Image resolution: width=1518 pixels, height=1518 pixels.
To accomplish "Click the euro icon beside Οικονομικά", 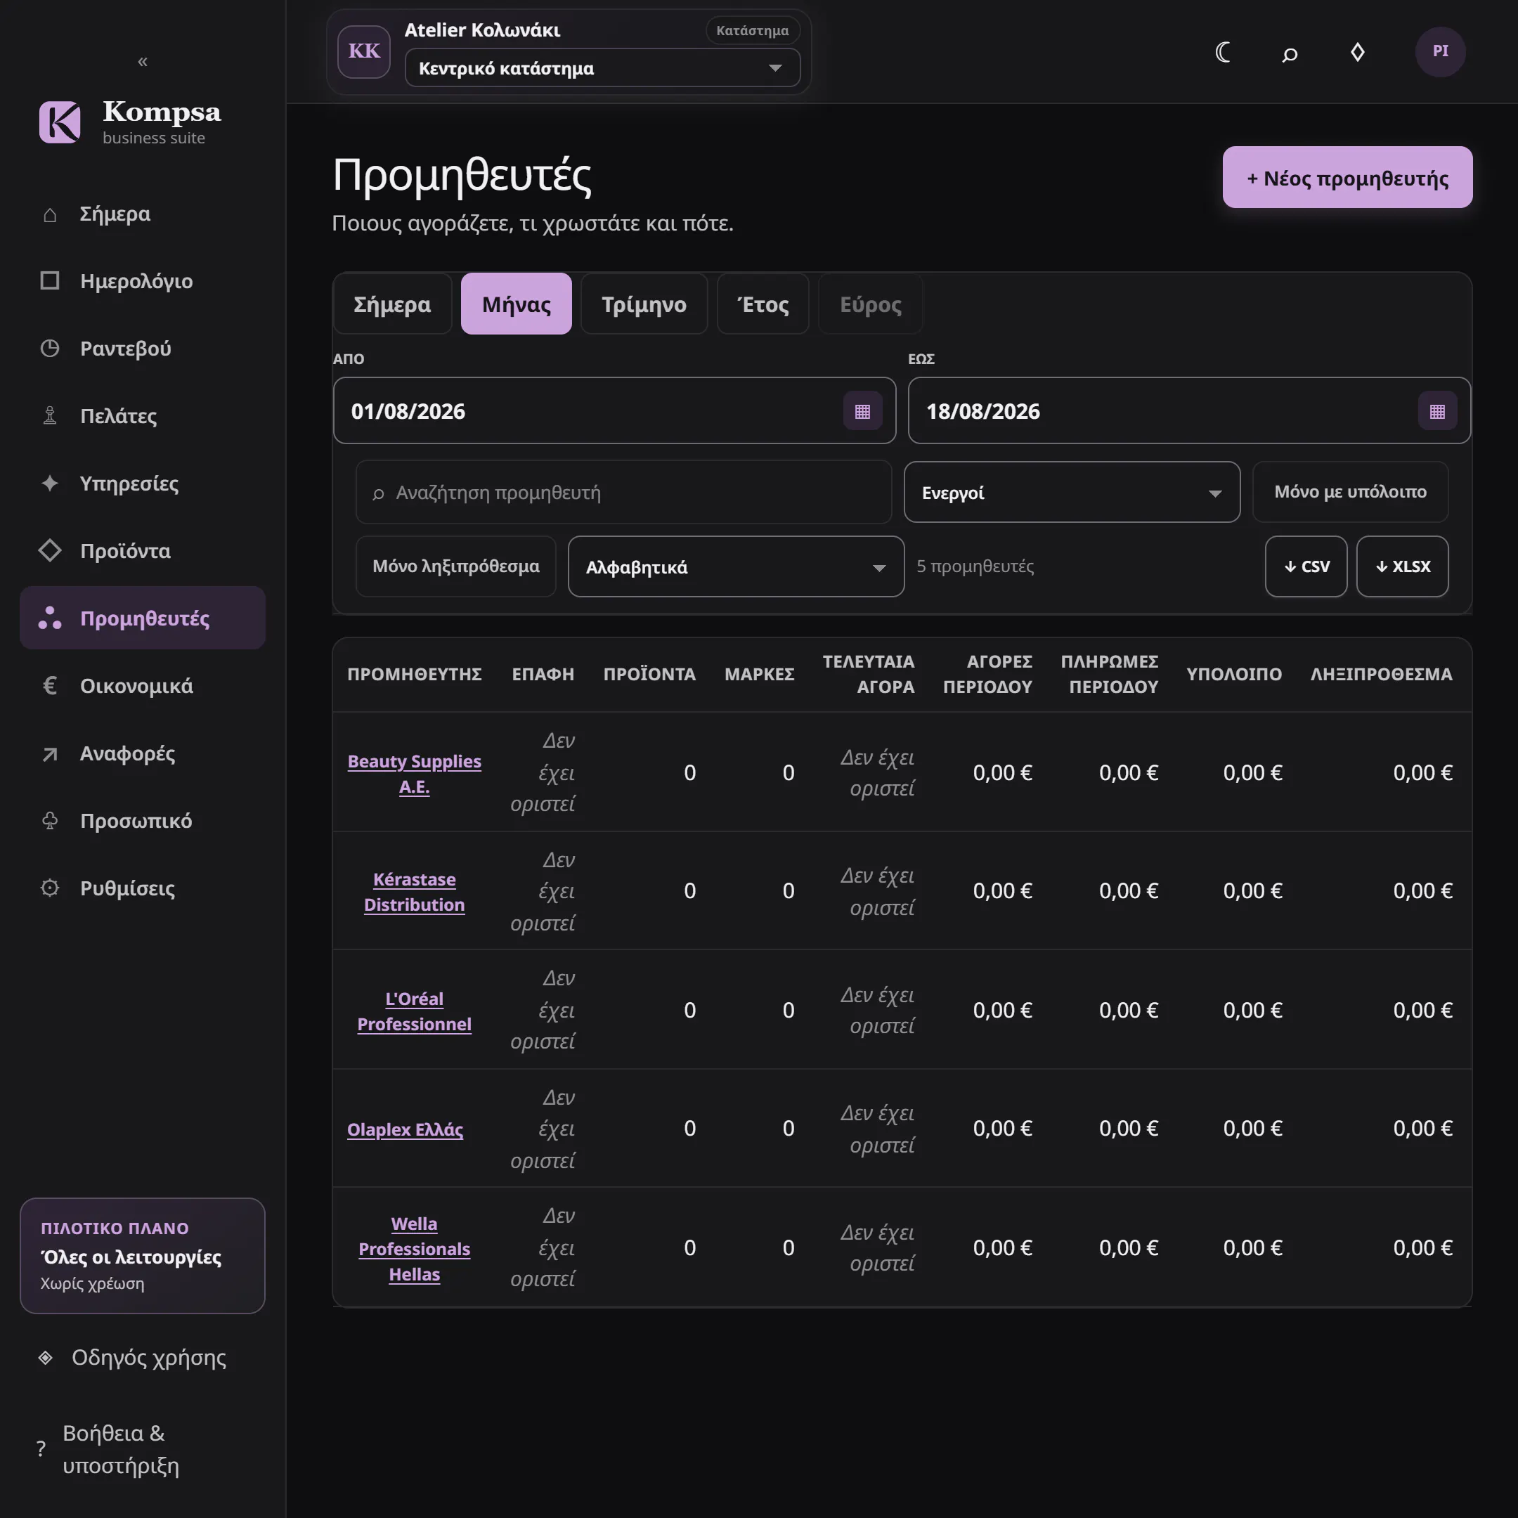I will pos(49,686).
